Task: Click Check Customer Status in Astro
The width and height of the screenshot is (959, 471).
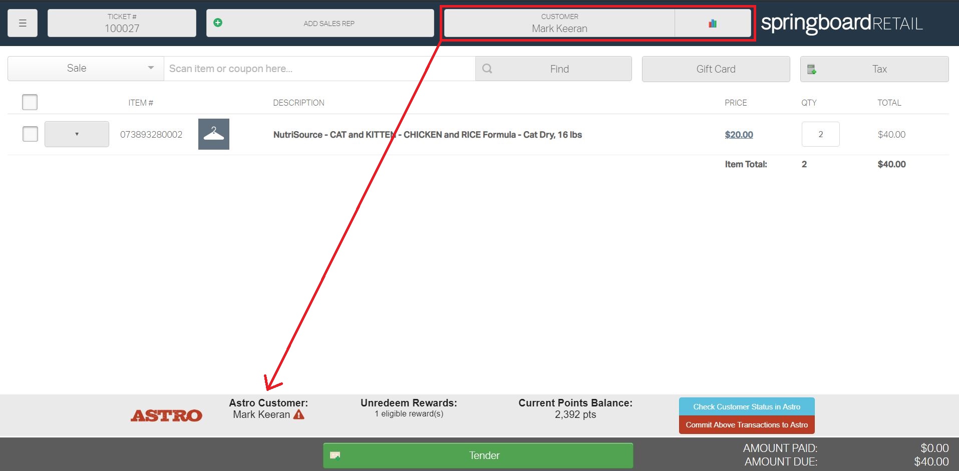Action: pos(747,407)
